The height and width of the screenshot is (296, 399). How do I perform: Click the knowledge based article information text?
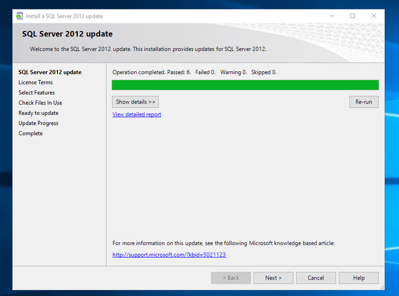[x=223, y=243]
